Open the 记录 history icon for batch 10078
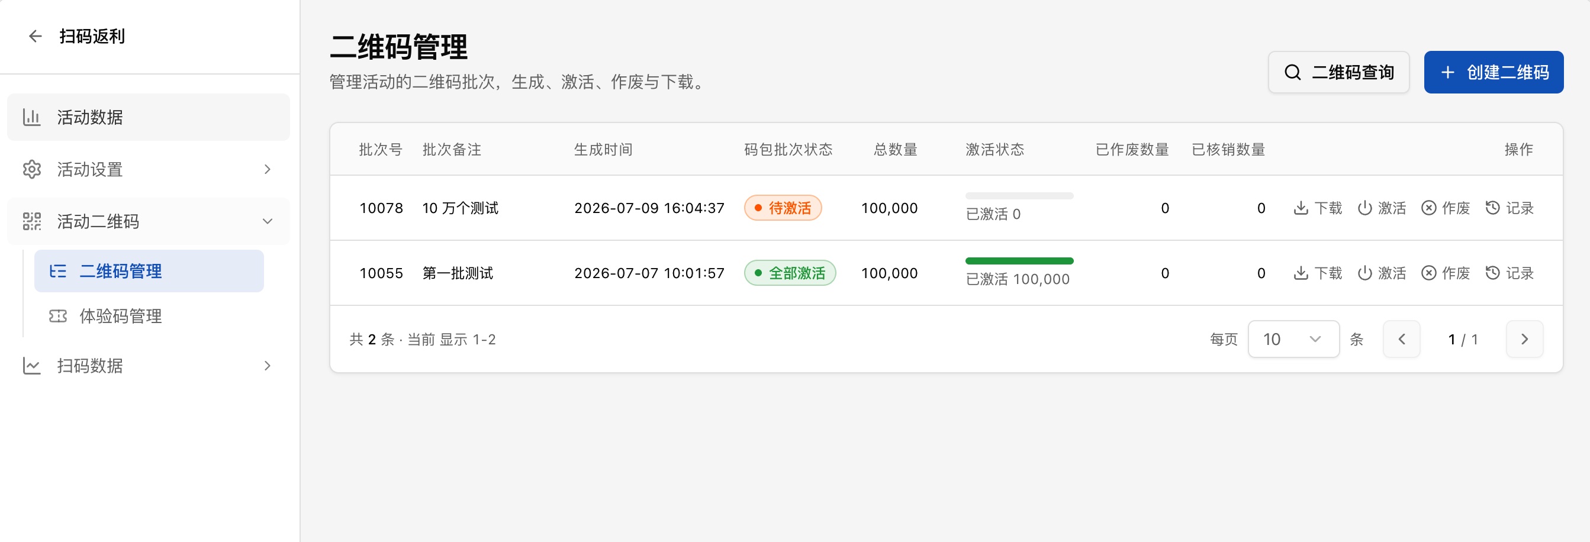Screen dimensions: 1590x542 [1492, 208]
